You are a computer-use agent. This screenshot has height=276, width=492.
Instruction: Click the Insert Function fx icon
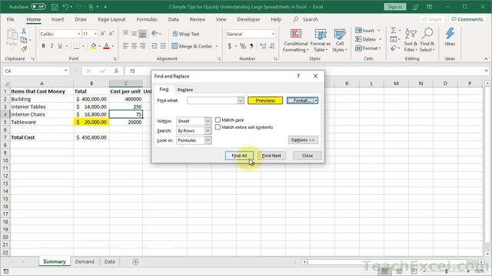[116, 71]
